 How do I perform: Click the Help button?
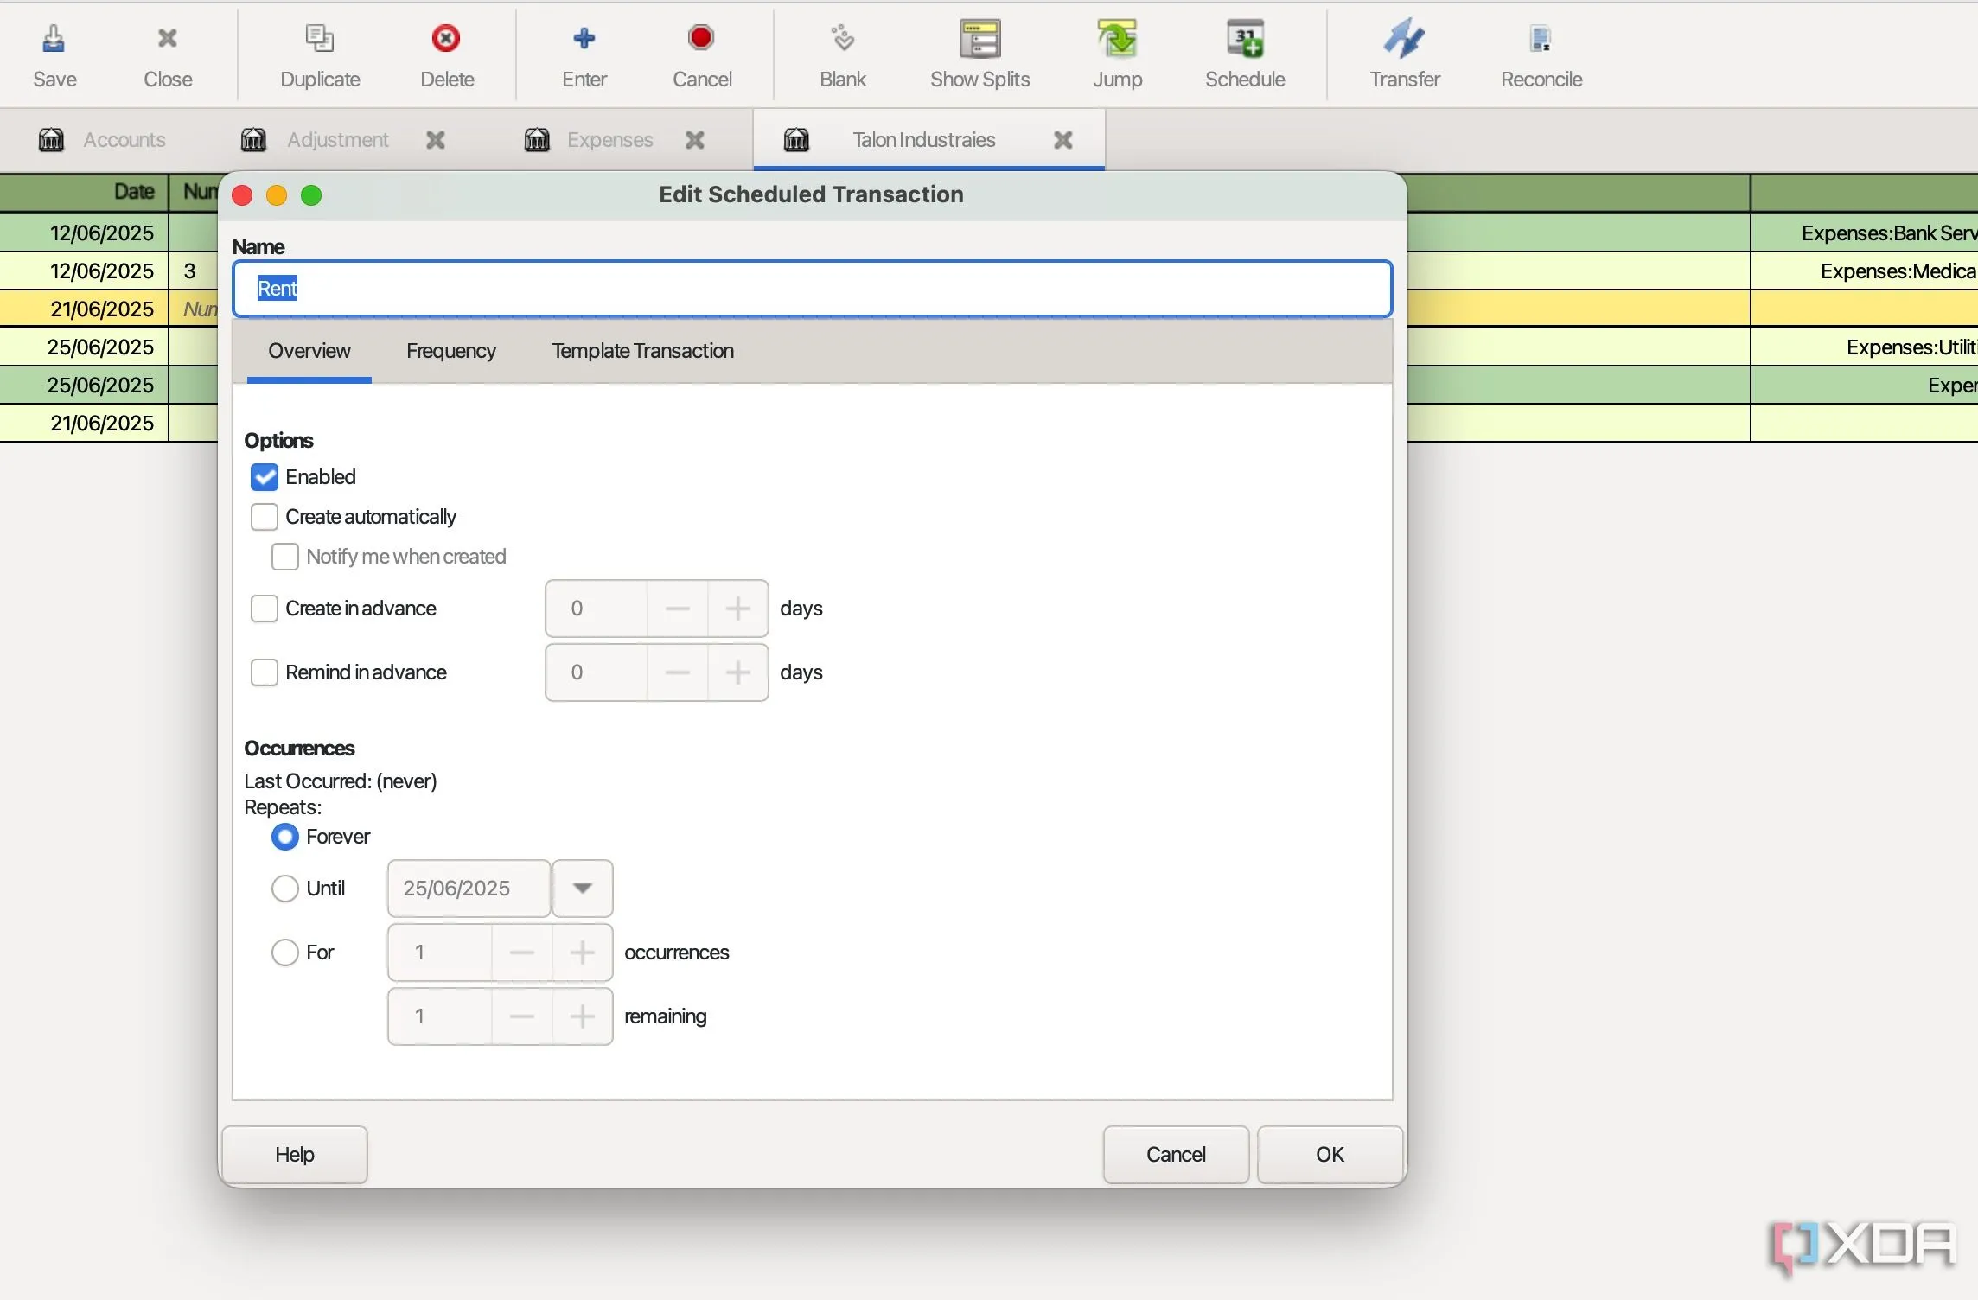(x=295, y=1155)
